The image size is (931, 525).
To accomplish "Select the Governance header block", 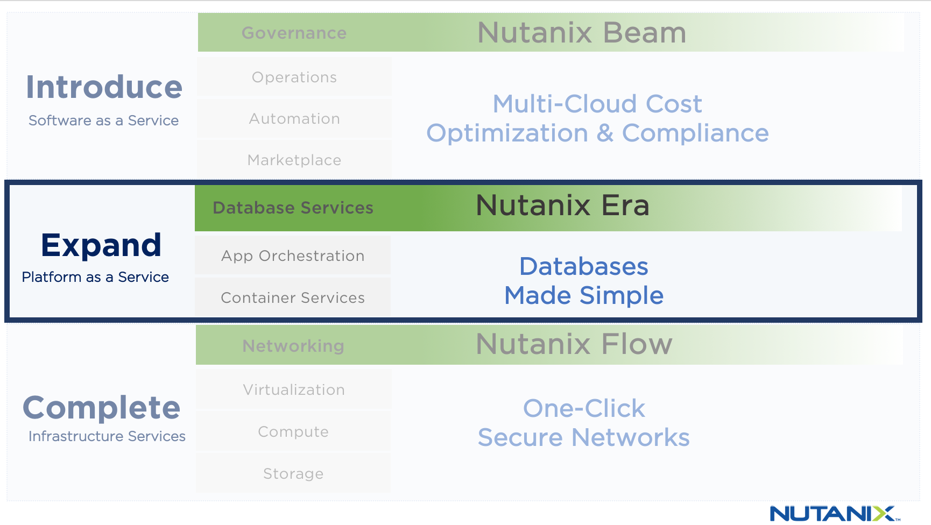I will tap(294, 33).
